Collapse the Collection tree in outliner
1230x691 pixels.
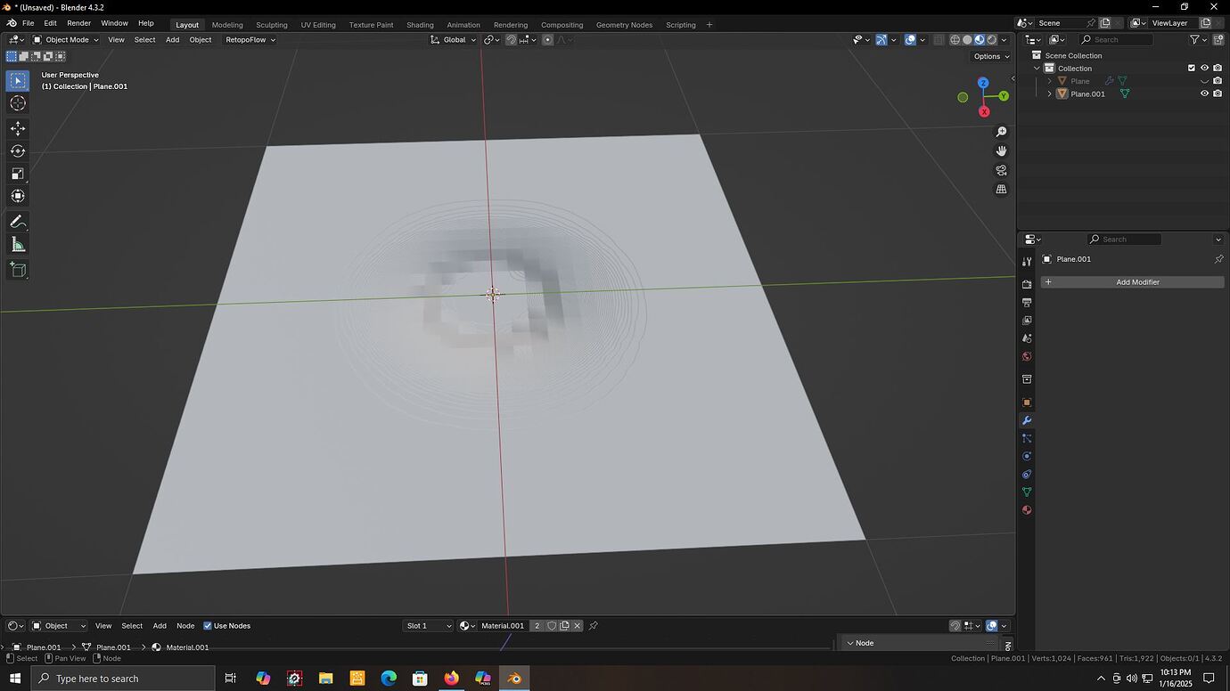click(x=1037, y=68)
